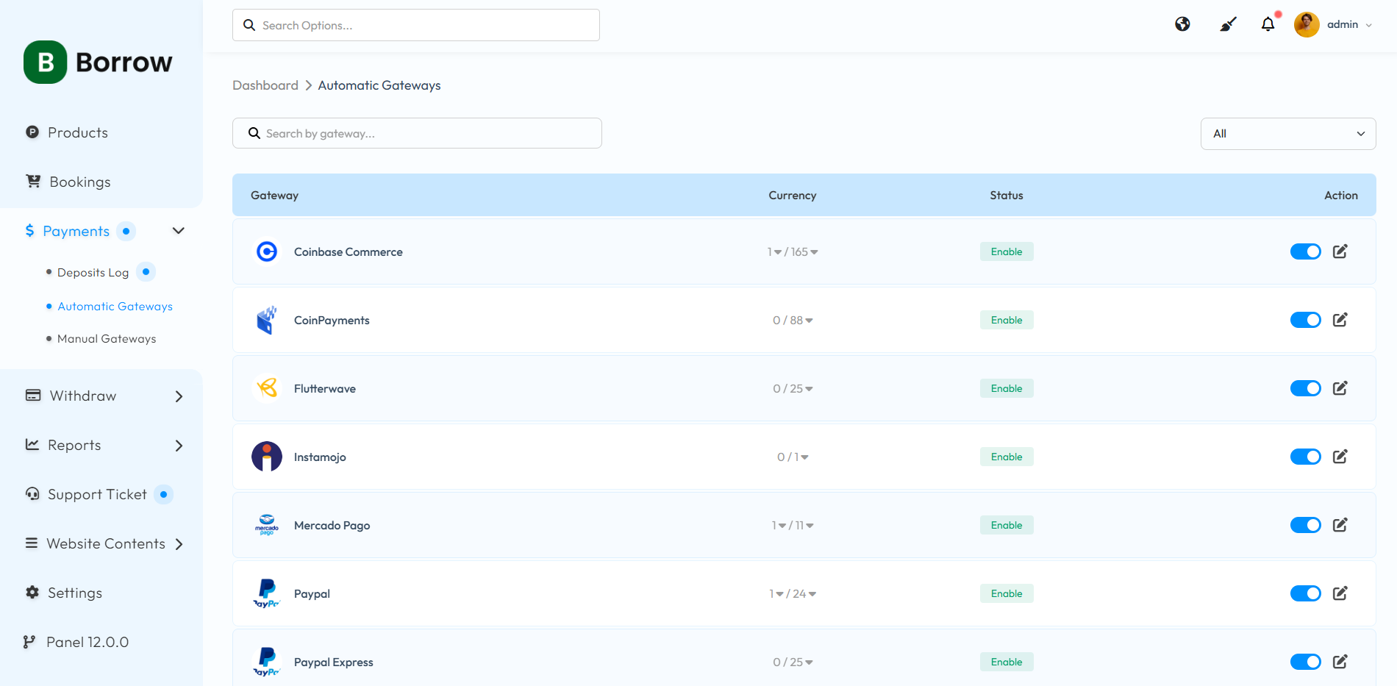
Task: Toggle off Mercado Pago gateway
Action: coord(1305,525)
